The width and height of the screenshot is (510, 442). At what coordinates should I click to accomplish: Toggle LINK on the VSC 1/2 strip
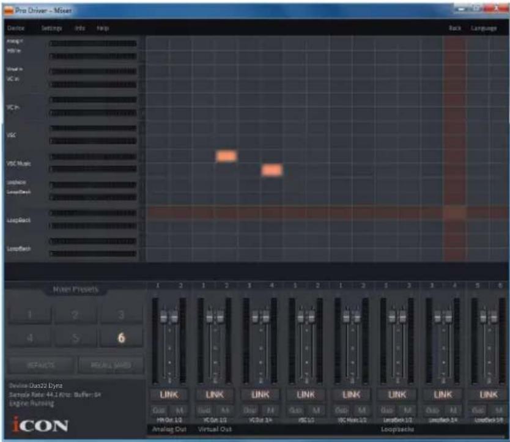(306, 394)
